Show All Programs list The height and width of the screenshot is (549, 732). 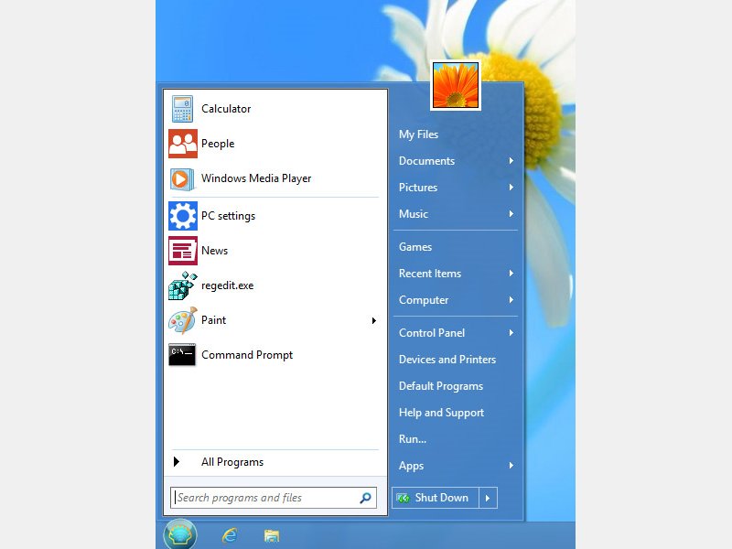tap(232, 462)
